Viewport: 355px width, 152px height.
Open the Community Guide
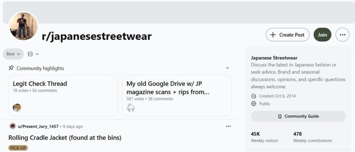298,116
